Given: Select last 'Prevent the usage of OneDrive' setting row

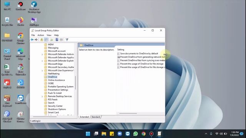Looking at the screenshot, I should (x=141, y=67).
